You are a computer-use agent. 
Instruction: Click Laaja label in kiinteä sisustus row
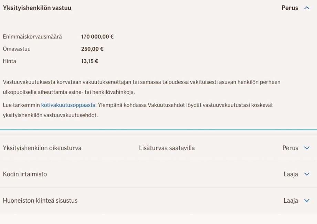coord(291,201)
